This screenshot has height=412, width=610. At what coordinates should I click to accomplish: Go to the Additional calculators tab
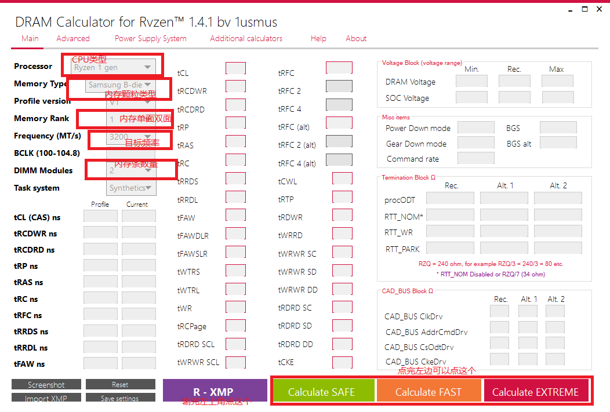tap(246, 38)
